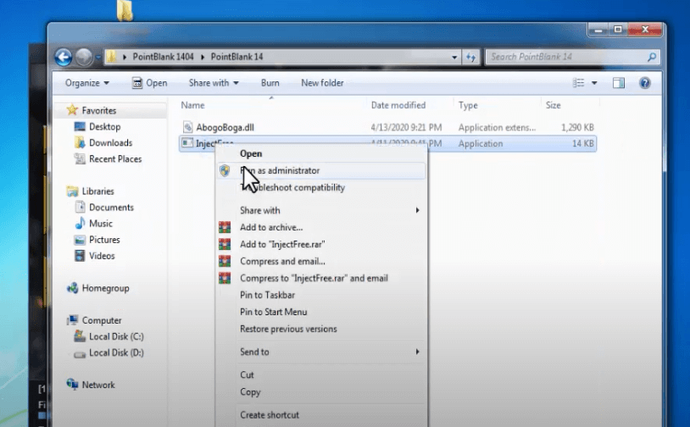Click the magnifier search icon

click(x=652, y=57)
